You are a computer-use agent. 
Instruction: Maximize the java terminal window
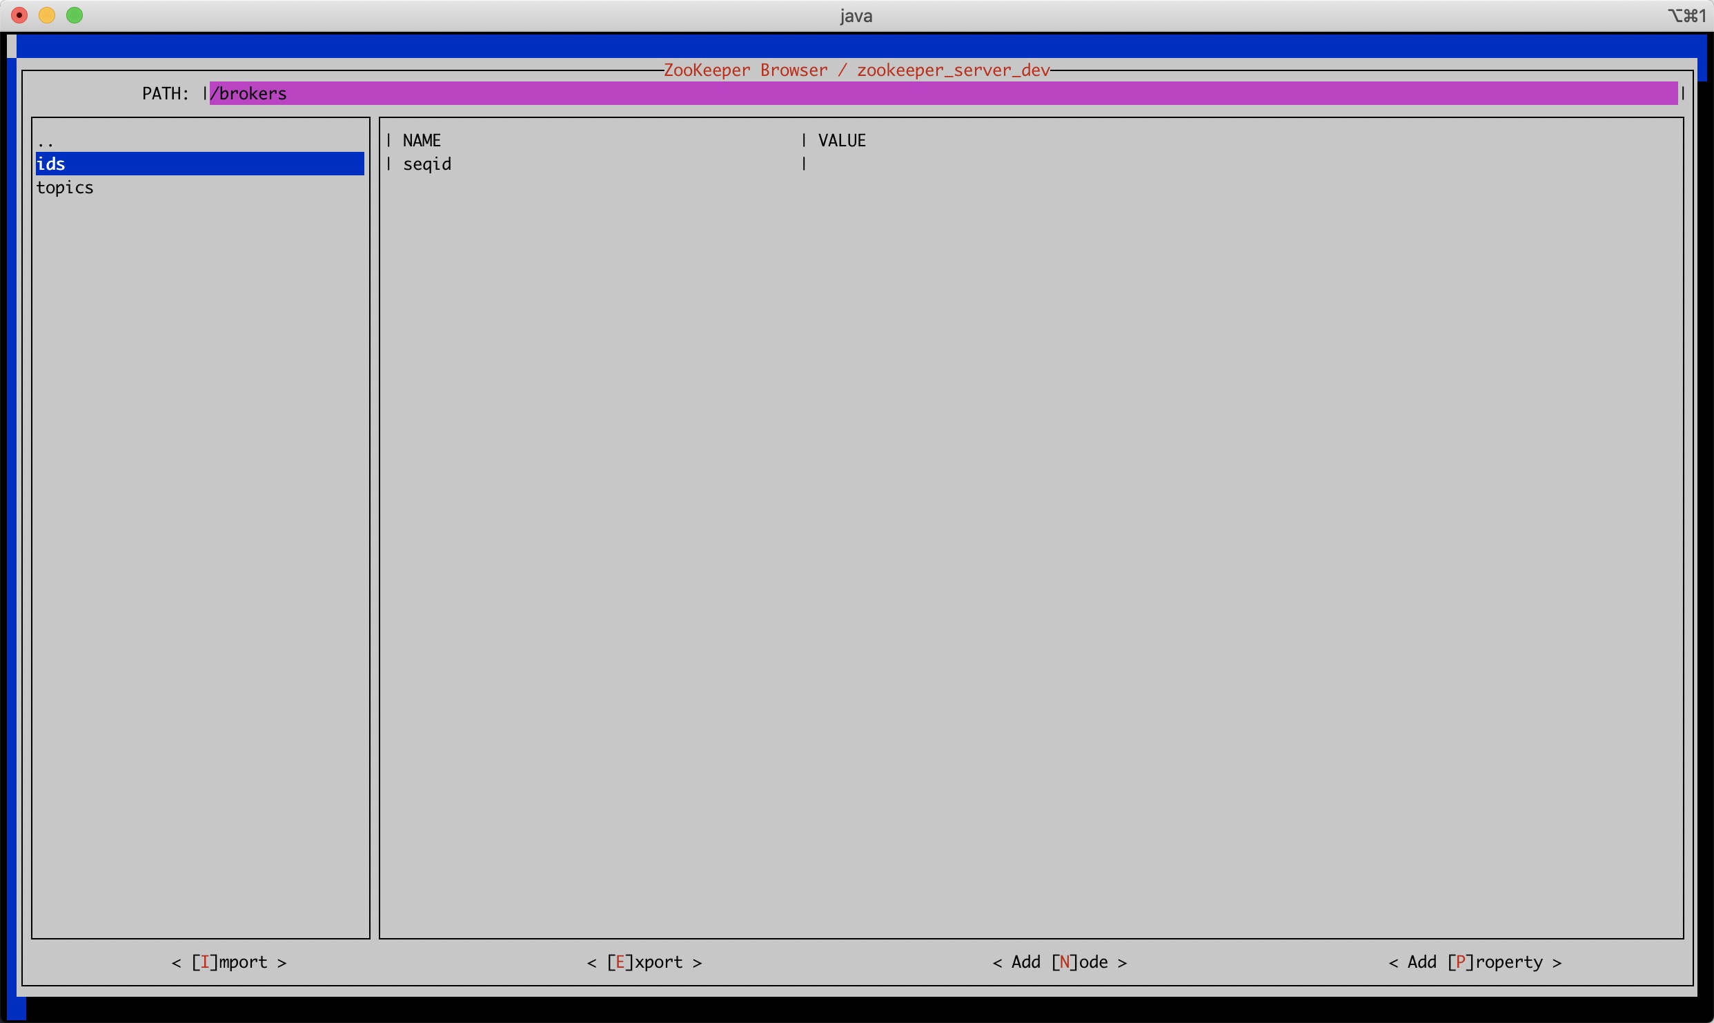(x=75, y=15)
